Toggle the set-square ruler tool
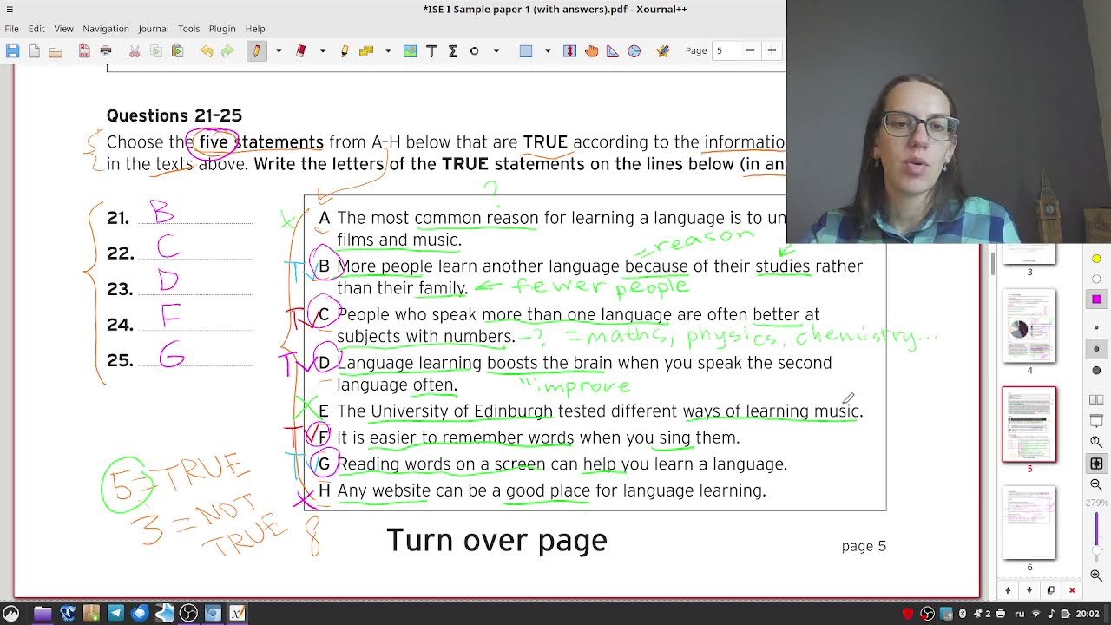 (x=613, y=51)
